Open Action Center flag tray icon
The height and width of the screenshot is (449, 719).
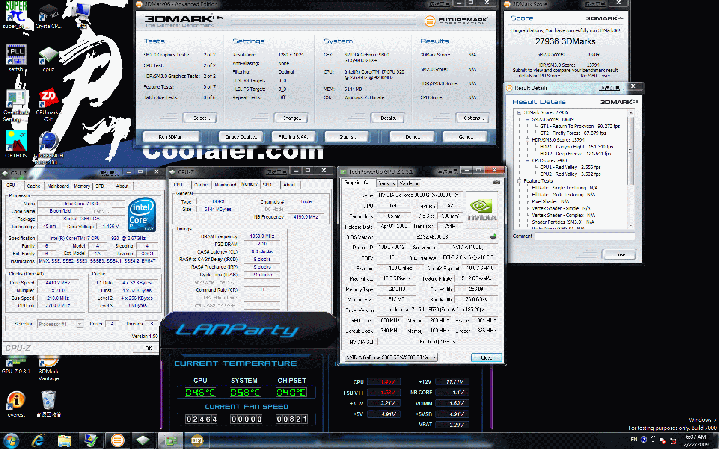pyautogui.click(x=663, y=441)
